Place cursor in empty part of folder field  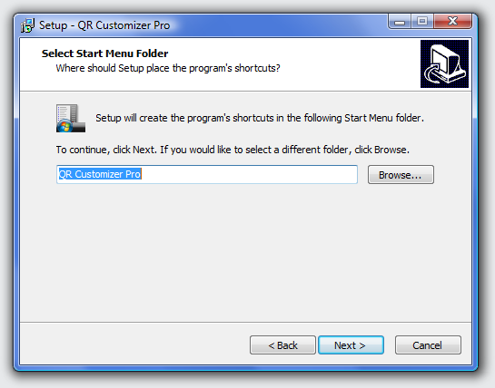pyautogui.click(x=250, y=174)
